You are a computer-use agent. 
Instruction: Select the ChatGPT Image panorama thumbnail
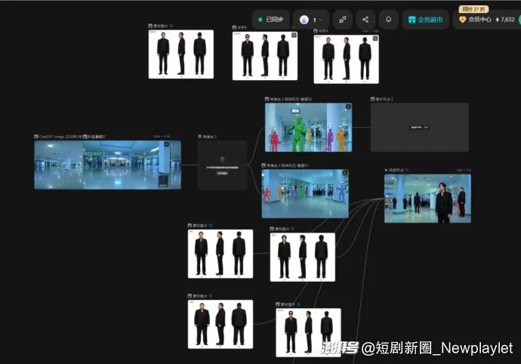coord(108,165)
